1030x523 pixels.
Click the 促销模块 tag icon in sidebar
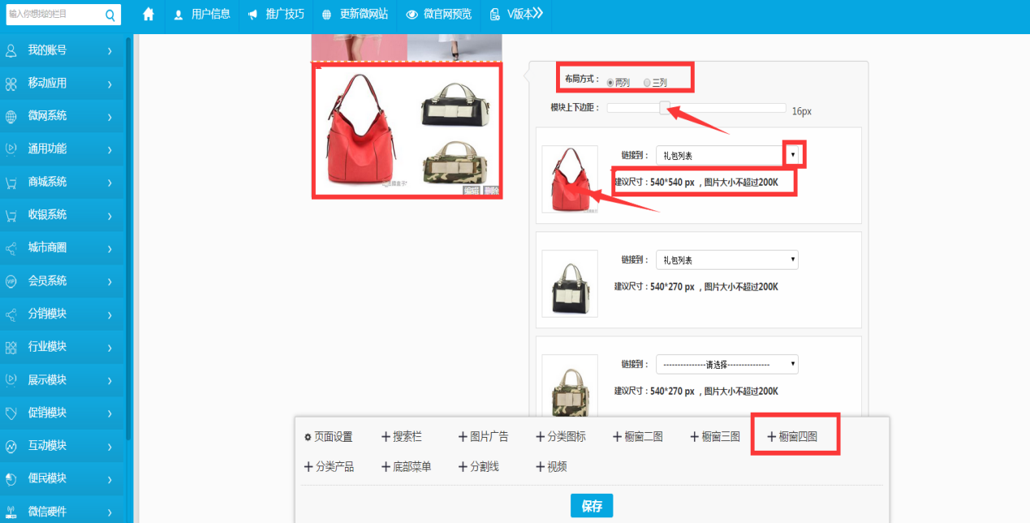tap(11, 413)
